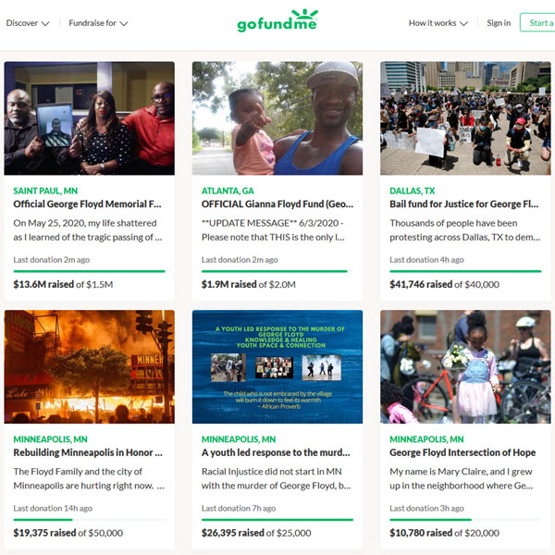555x555 pixels.
Task: Open George Floyd Intersection of Hope title
Action: point(462,452)
